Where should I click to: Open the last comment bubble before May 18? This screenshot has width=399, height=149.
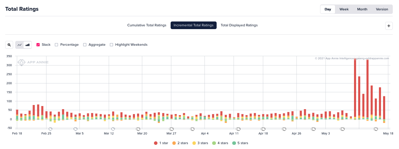pos(376,129)
